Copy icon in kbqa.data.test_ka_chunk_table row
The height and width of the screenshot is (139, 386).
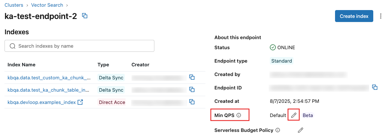(192, 89)
